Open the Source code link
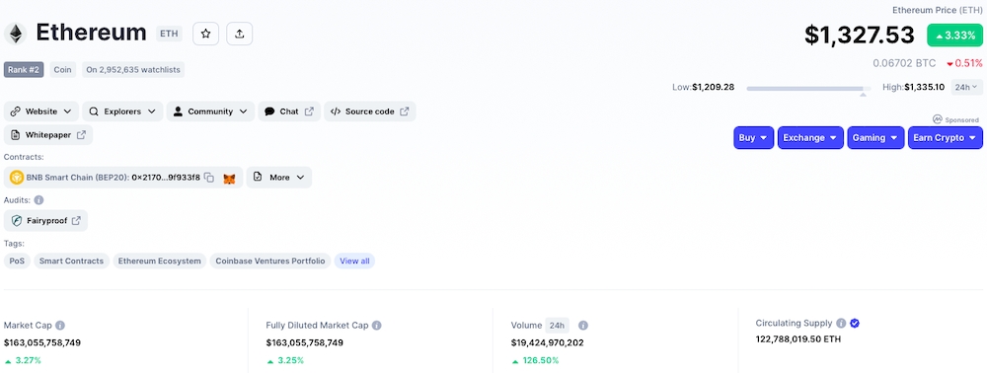 tap(370, 112)
